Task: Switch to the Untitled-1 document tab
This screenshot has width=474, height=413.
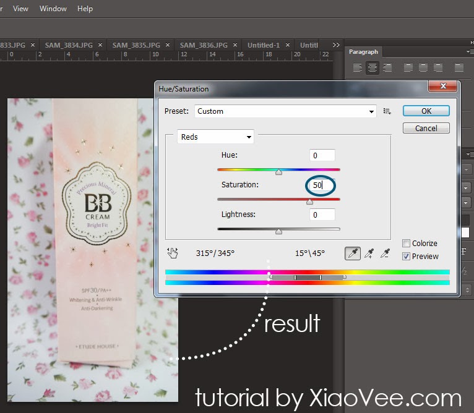Action: click(264, 45)
